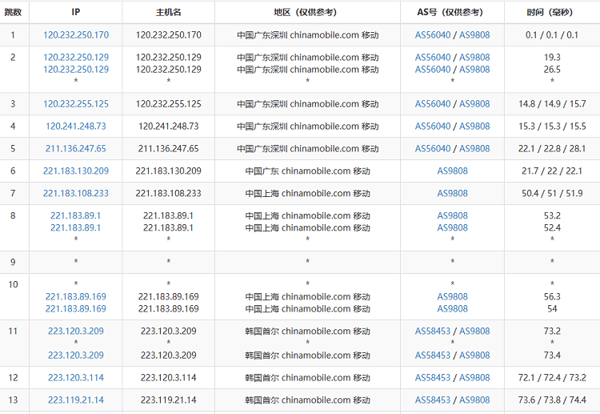Image resolution: width=600 pixels, height=414 pixels.
Task: Select the AS号（仅供参考）column header
Action: [x=452, y=12]
